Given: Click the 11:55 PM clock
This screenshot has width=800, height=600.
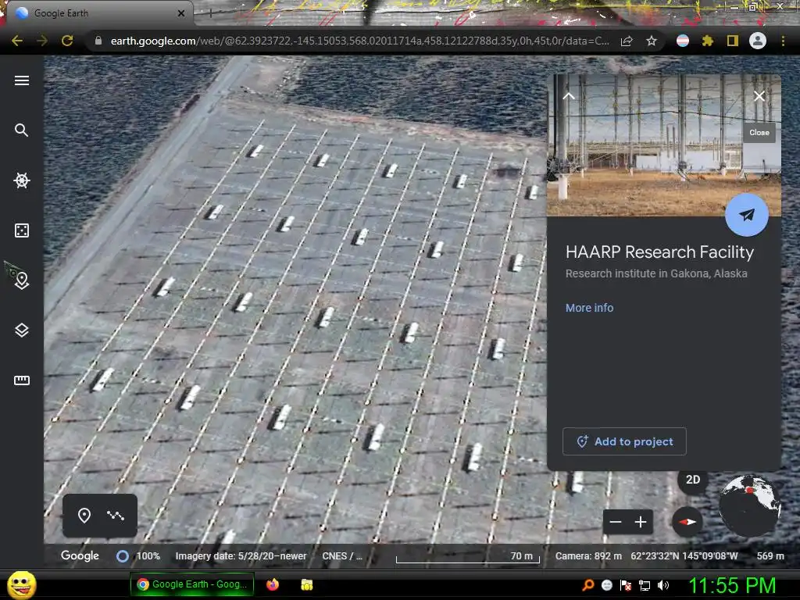Looking at the screenshot, I should coord(732,585).
